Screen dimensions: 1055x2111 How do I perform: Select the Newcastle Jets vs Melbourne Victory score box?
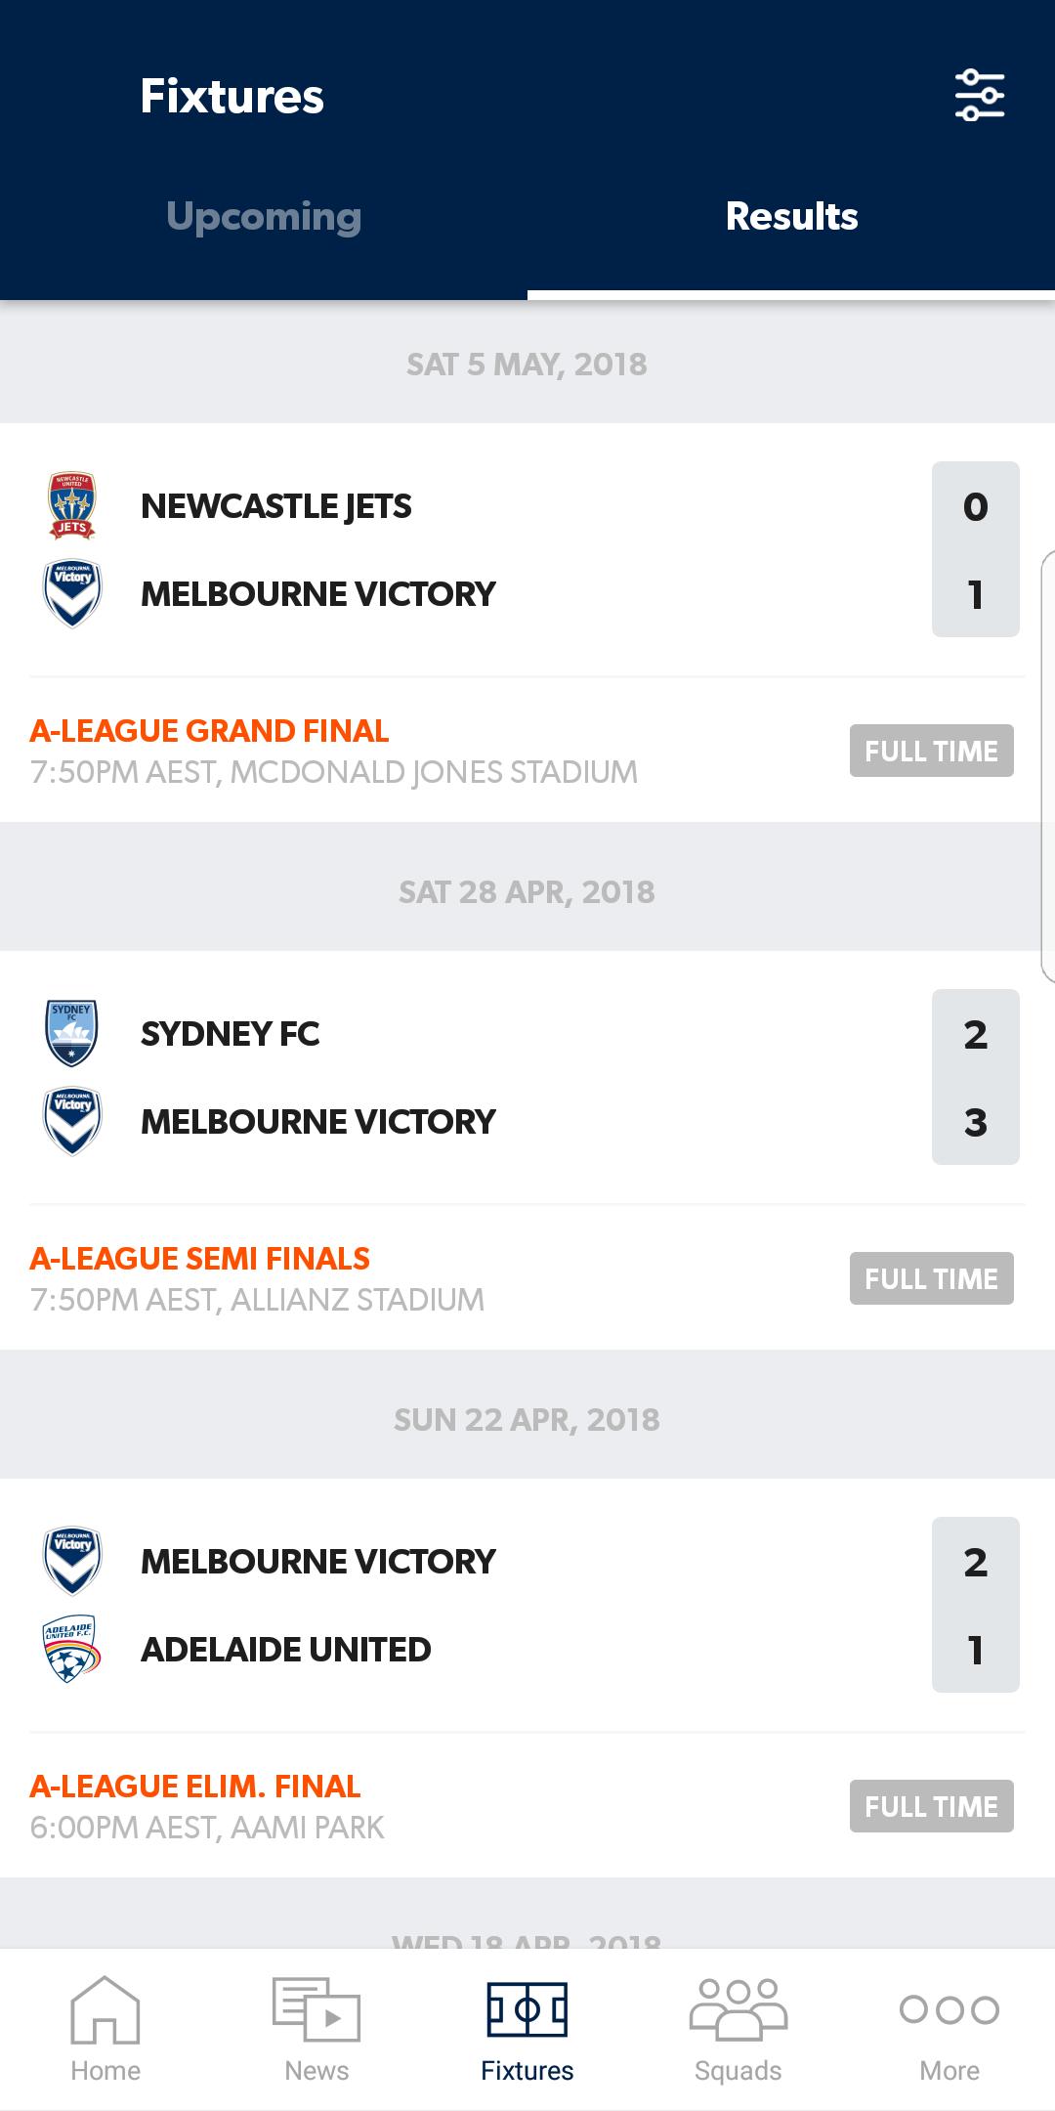(x=974, y=549)
